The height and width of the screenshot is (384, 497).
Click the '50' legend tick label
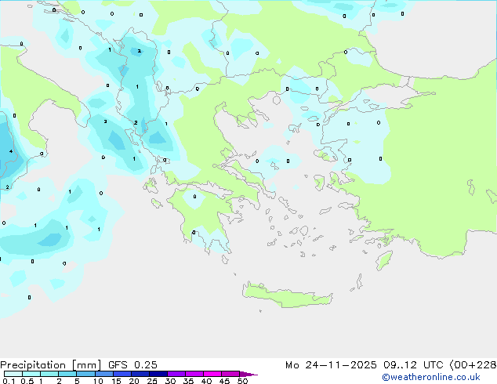click(242, 381)
